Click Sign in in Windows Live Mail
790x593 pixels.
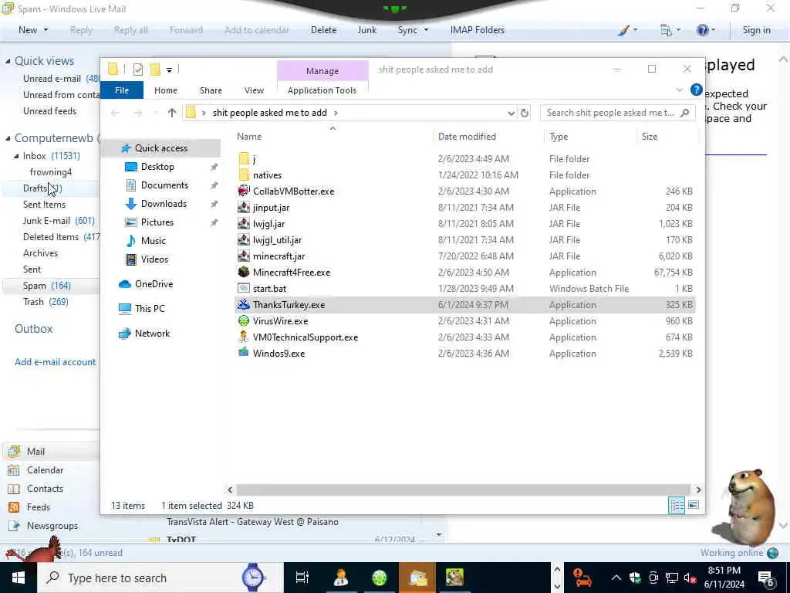(x=756, y=30)
